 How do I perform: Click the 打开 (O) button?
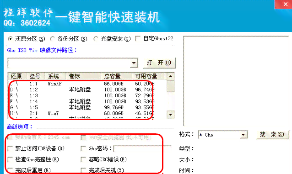click(159, 63)
